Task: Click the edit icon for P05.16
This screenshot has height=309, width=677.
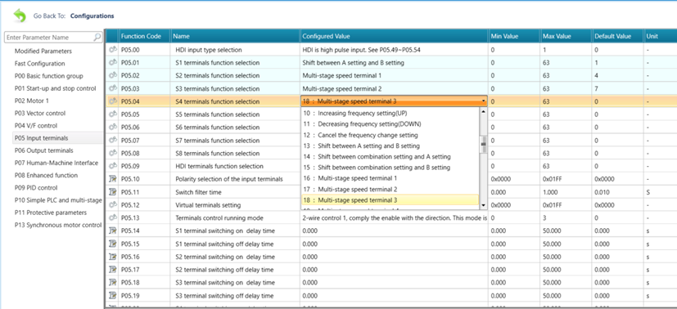Action: (113, 257)
